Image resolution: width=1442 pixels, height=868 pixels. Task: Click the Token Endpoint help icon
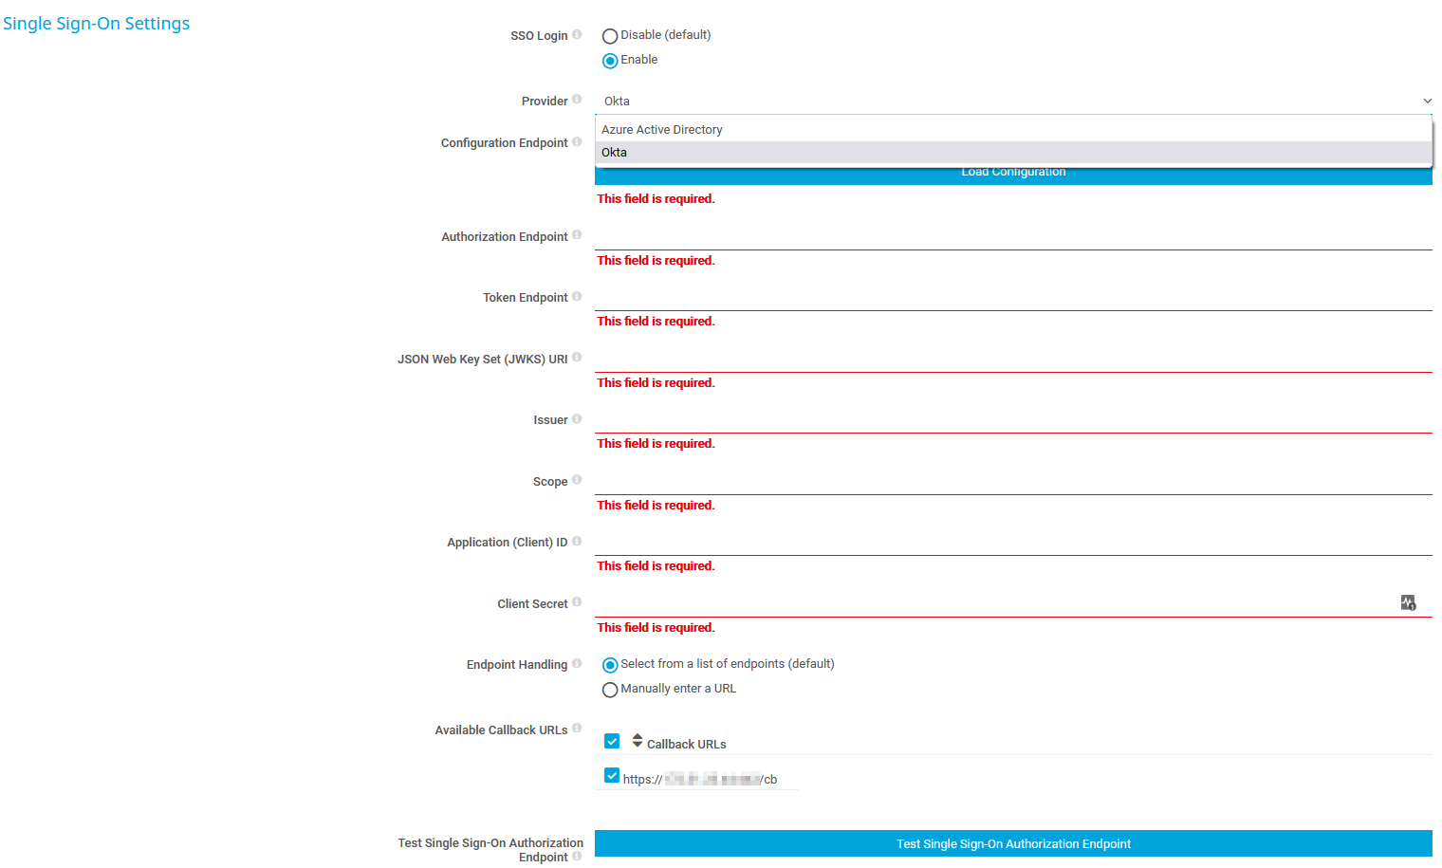577,297
